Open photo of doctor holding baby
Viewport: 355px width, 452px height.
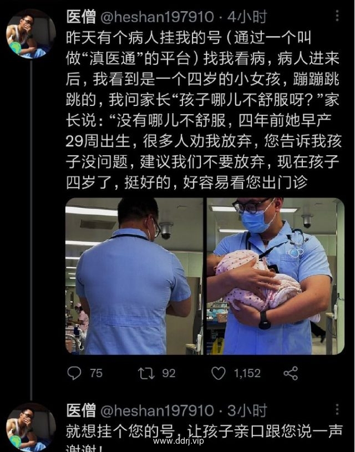(x=276, y=276)
